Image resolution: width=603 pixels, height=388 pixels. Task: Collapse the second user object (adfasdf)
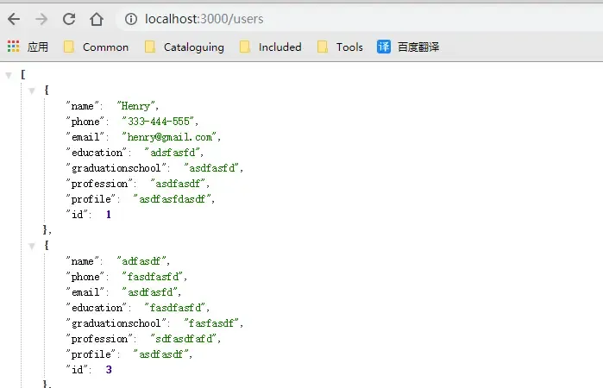pyautogui.click(x=32, y=246)
